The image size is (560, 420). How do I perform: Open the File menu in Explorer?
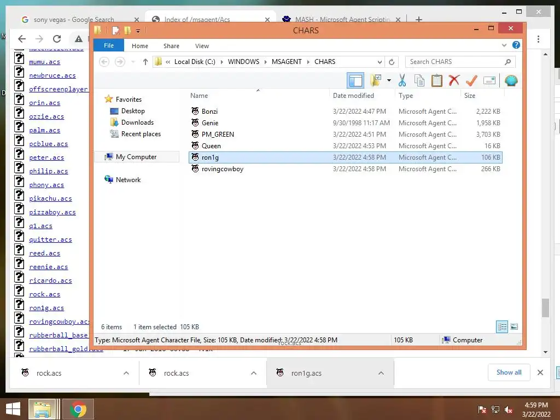[x=109, y=46]
